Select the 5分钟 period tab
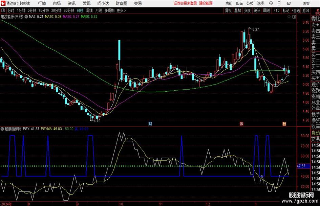This screenshot has height=206, width=320. pyautogui.click(x=31, y=10)
